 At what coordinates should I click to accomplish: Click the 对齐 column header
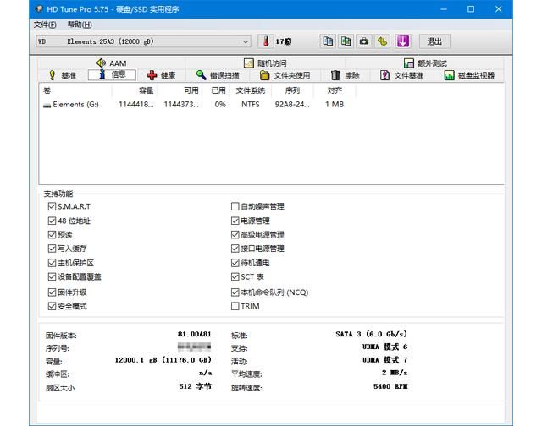coord(335,90)
